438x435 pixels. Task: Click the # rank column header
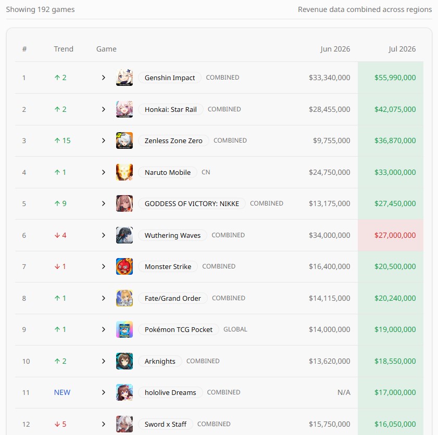(x=24, y=49)
